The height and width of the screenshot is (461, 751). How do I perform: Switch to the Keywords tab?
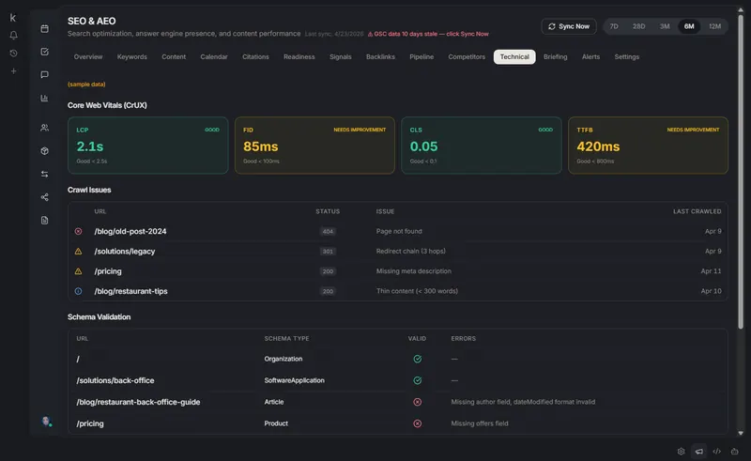tap(131, 56)
